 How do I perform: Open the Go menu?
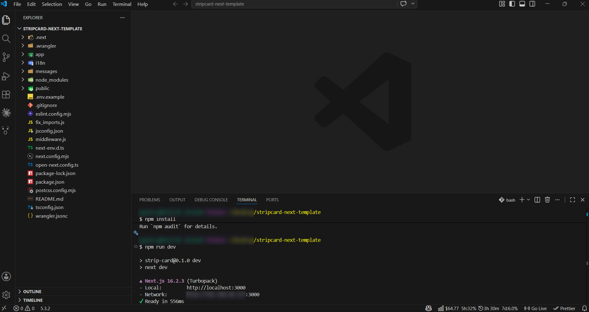(88, 4)
